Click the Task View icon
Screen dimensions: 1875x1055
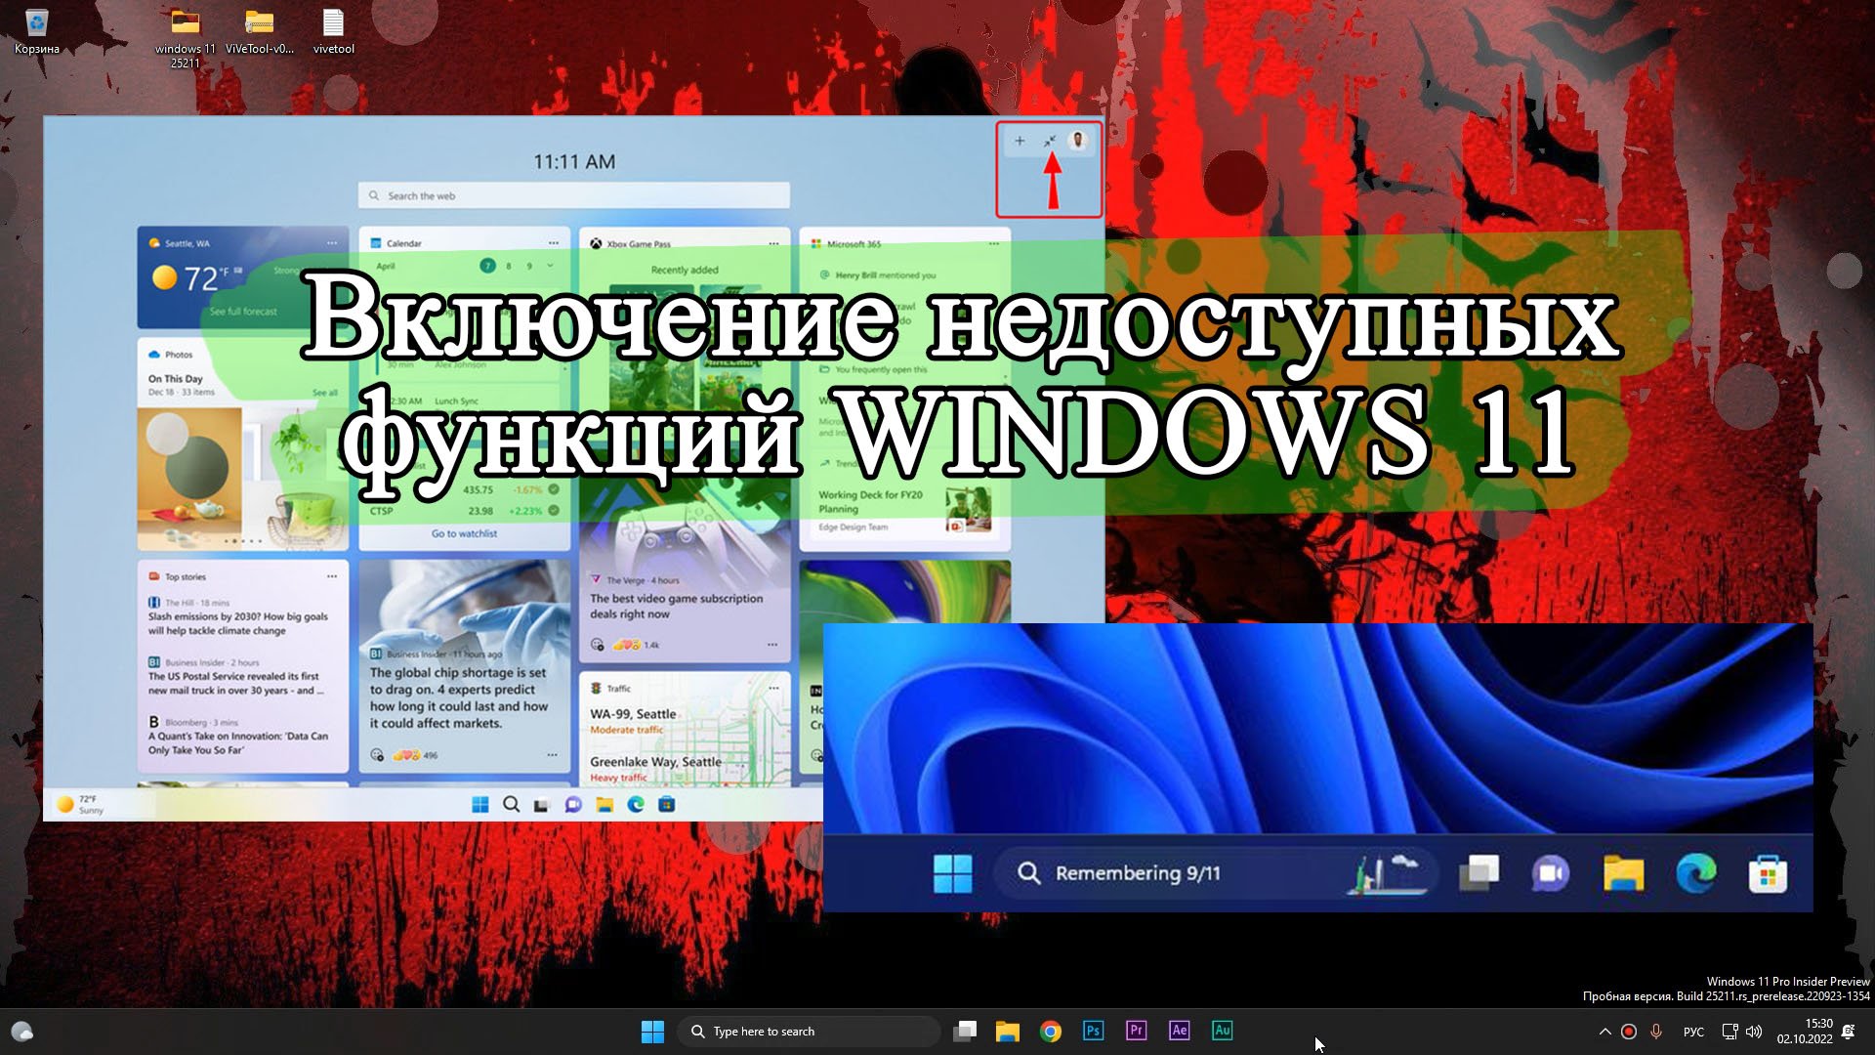tap(965, 1031)
